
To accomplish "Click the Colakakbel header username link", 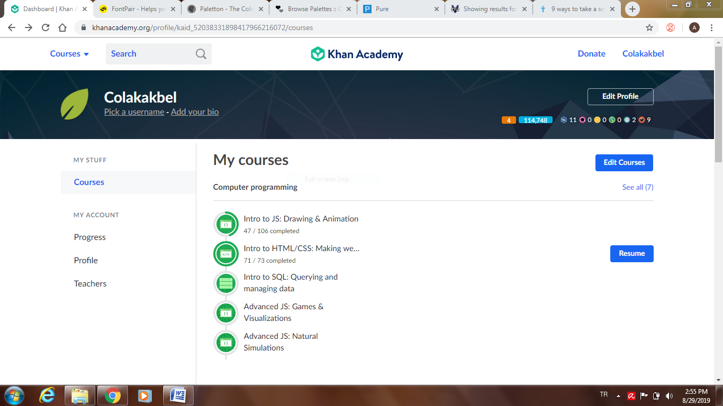I will pos(643,54).
